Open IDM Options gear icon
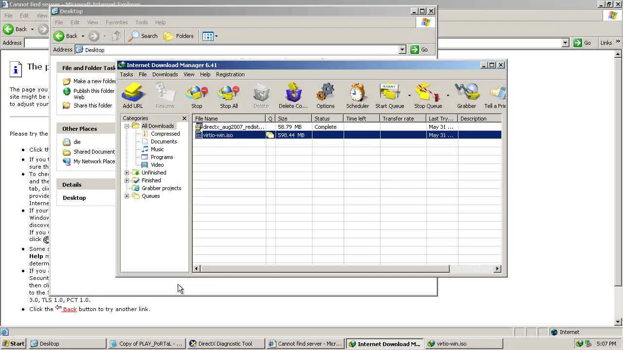Screen dimensions: 623x350 pos(325,96)
